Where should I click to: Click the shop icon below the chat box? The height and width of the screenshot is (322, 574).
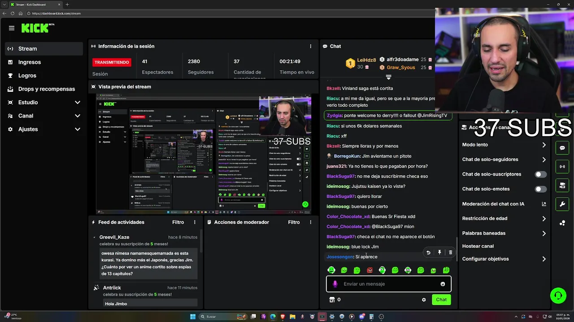coord(332,300)
